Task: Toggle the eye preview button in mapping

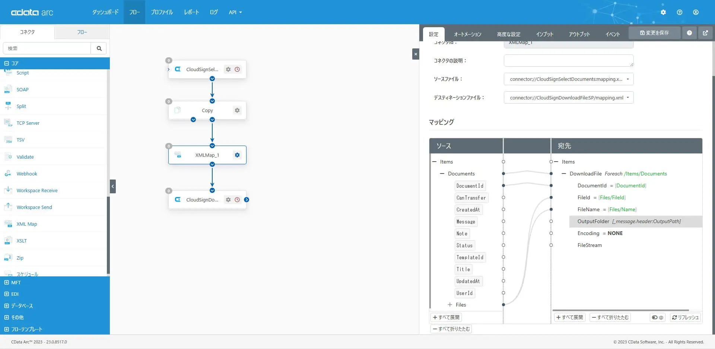Action: tap(658, 317)
